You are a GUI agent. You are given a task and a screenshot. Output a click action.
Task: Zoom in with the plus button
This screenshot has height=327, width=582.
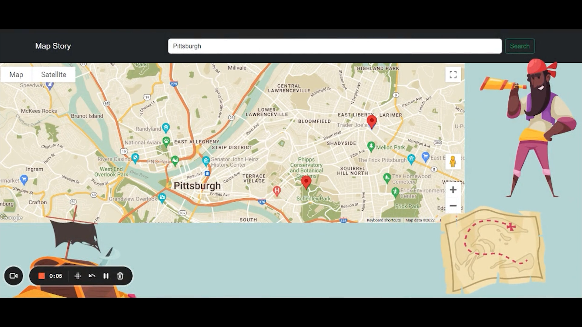[453, 190]
